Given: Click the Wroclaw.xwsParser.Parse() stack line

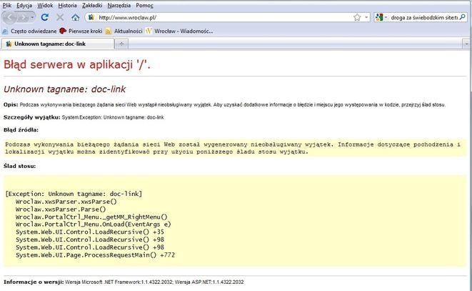Looking at the screenshot, I should pyautogui.click(x=61, y=209).
